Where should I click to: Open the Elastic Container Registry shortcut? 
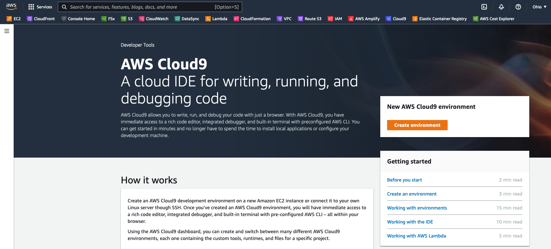tap(439, 19)
